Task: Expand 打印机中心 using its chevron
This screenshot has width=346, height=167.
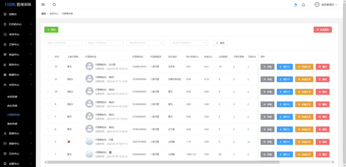Action: pyautogui.click(x=31, y=24)
